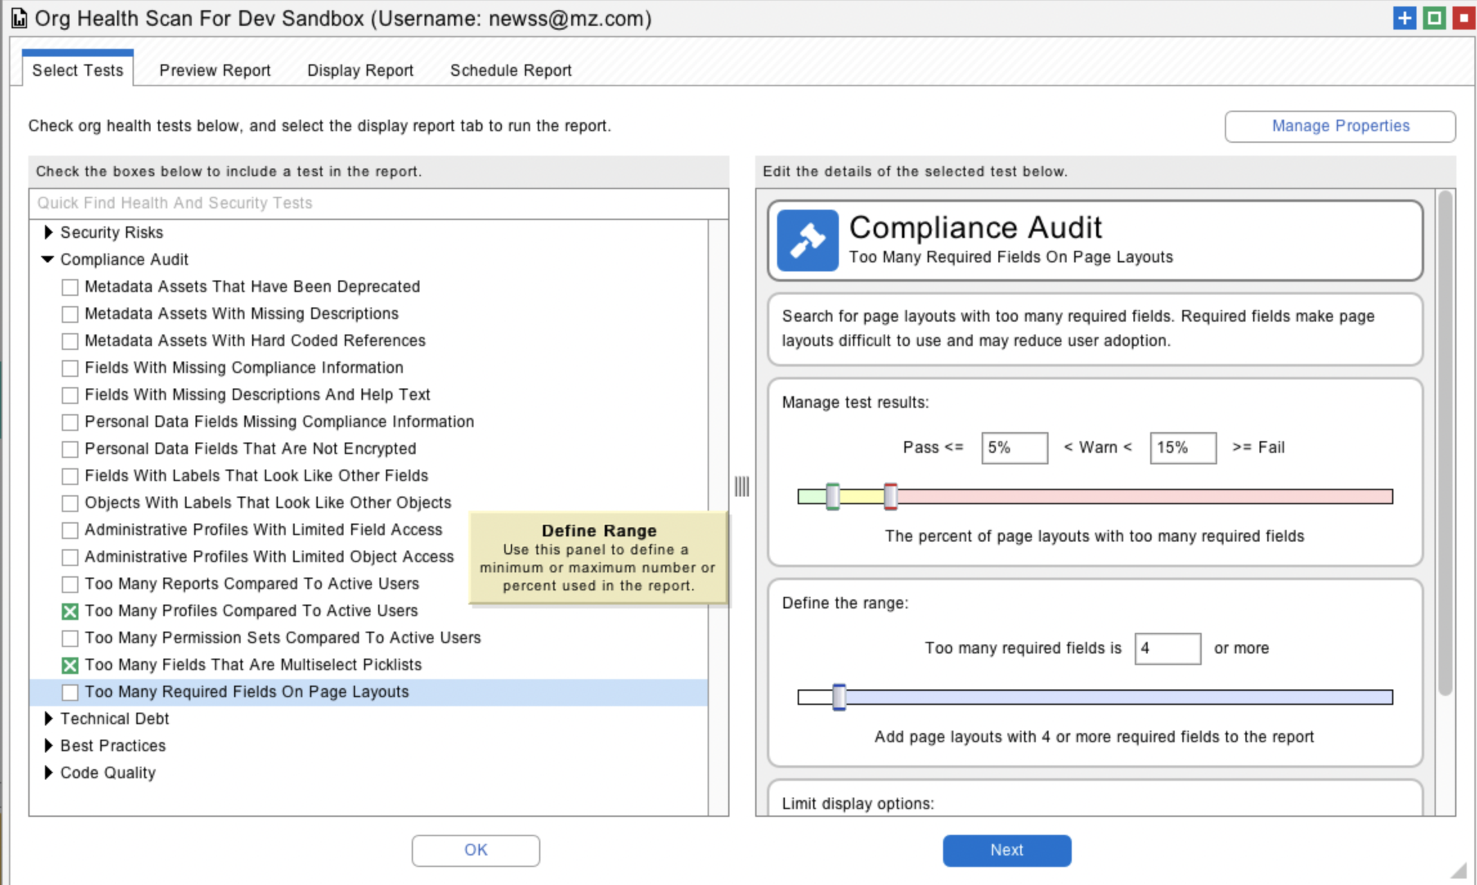Viewport: 1477px width, 885px height.
Task: Click the vertical split pane divider handle
Action: [x=742, y=486]
